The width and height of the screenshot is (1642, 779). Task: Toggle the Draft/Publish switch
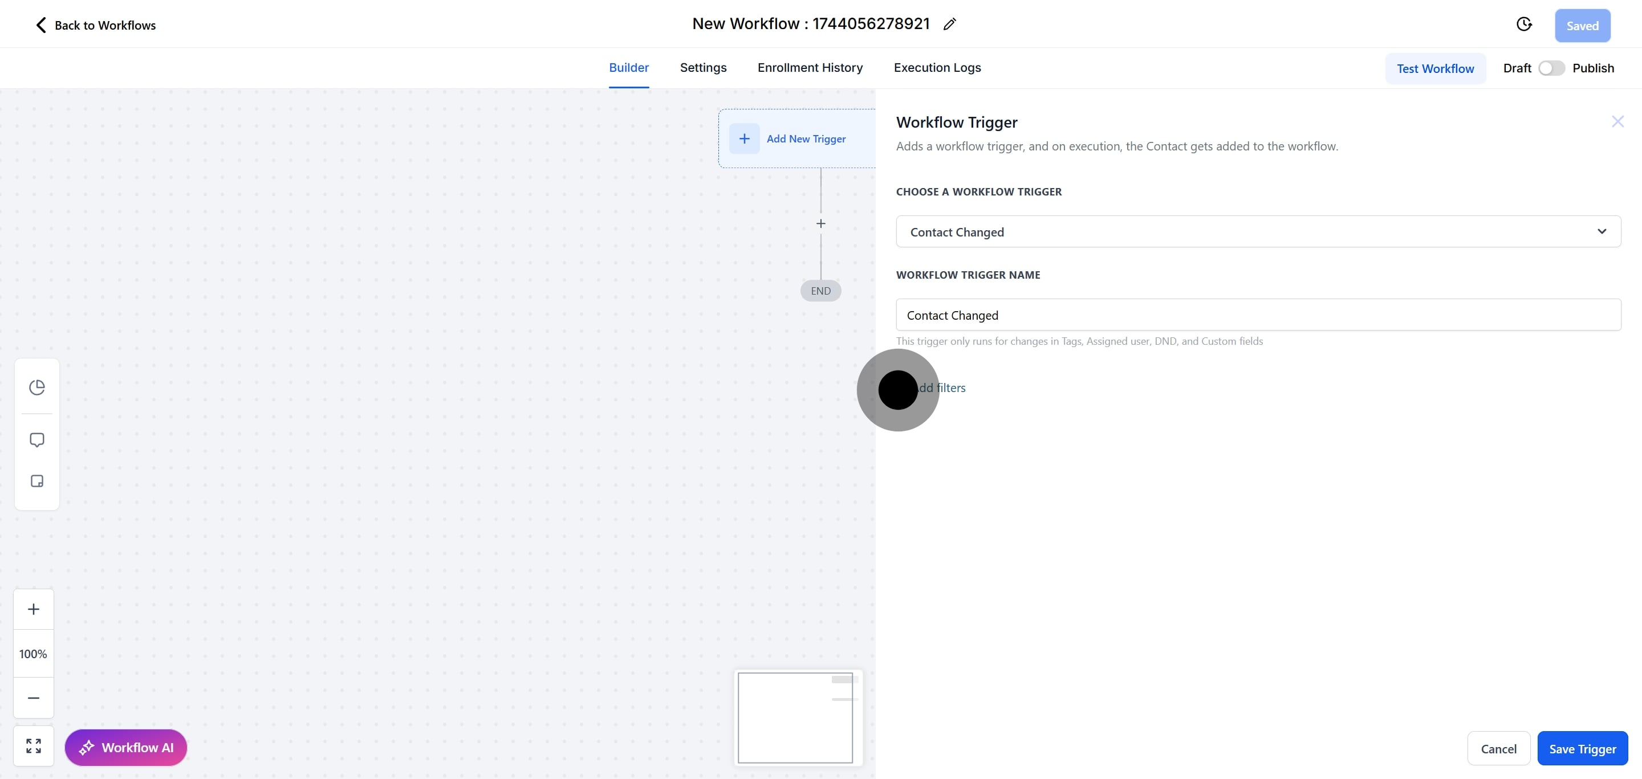pos(1551,68)
